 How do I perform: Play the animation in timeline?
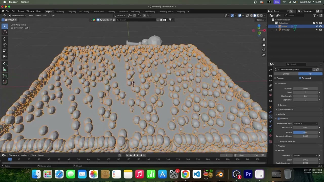tap(137, 155)
